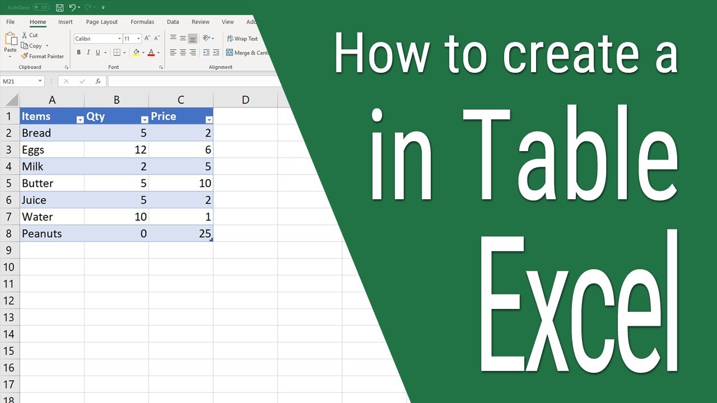Image resolution: width=717 pixels, height=403 pixels.
Task: Toggle Italic formatting
Action: [x=88, y=53]
